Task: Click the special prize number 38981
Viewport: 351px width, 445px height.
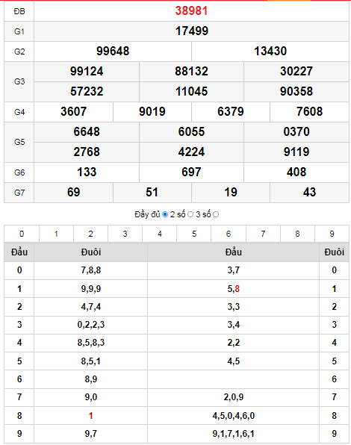Action: tap(191, 10)
